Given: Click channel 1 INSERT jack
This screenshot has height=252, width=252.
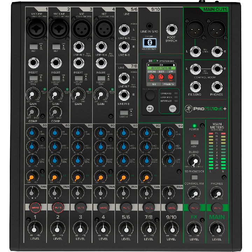Looking at the screenshot, I should 34,63.
